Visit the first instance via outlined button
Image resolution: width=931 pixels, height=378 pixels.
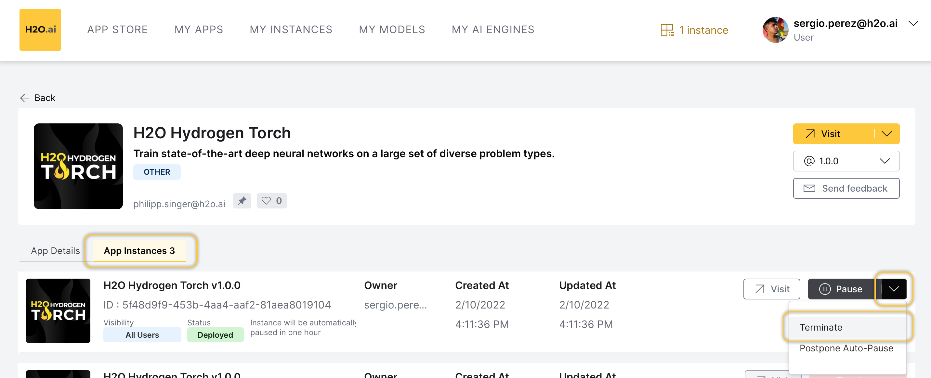coord(771,289)
